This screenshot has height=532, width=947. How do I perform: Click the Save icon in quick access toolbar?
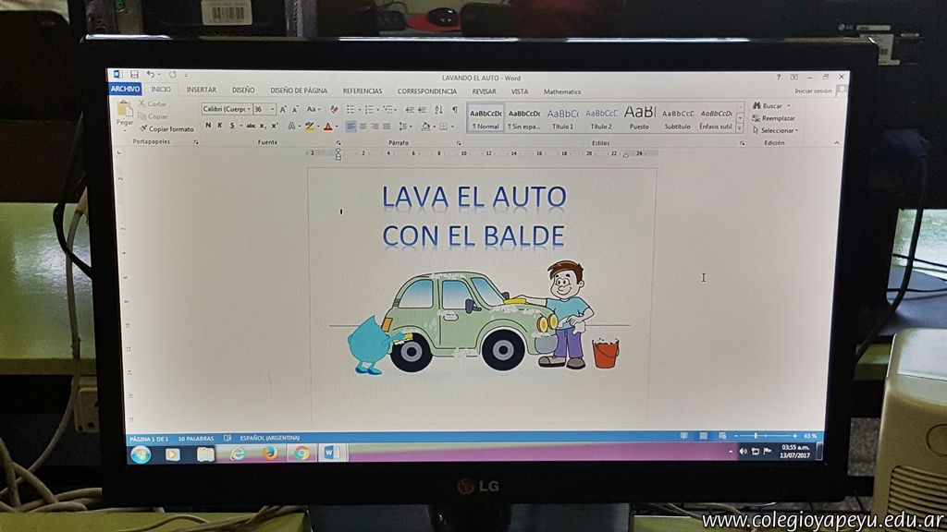pos(134,75)
